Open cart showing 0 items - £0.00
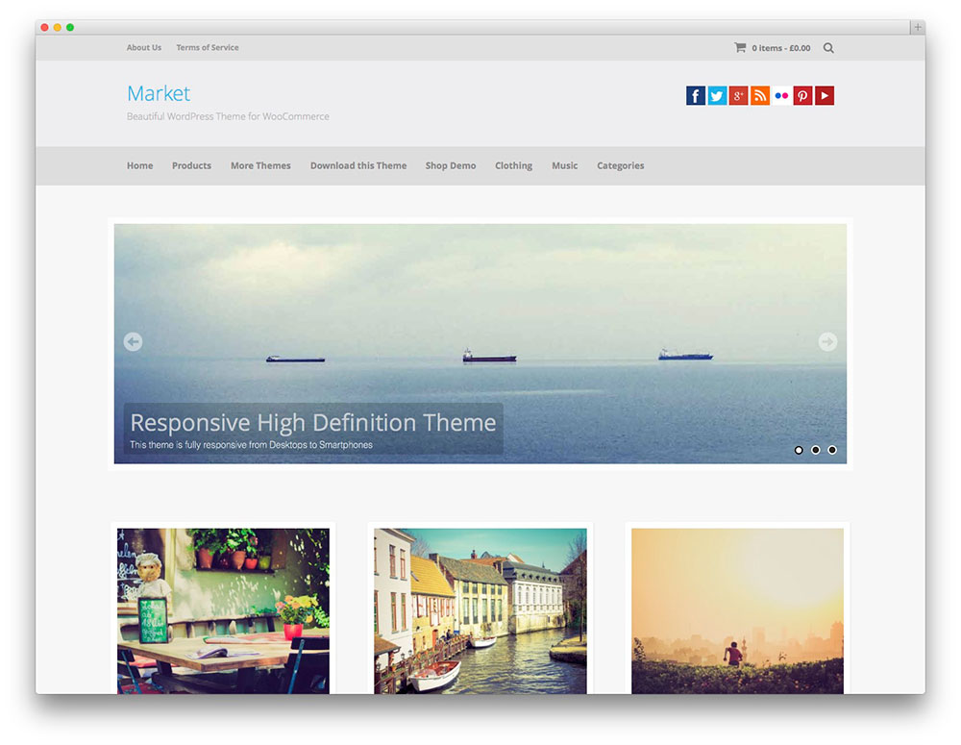961x745 pixels. click(780, 48)
